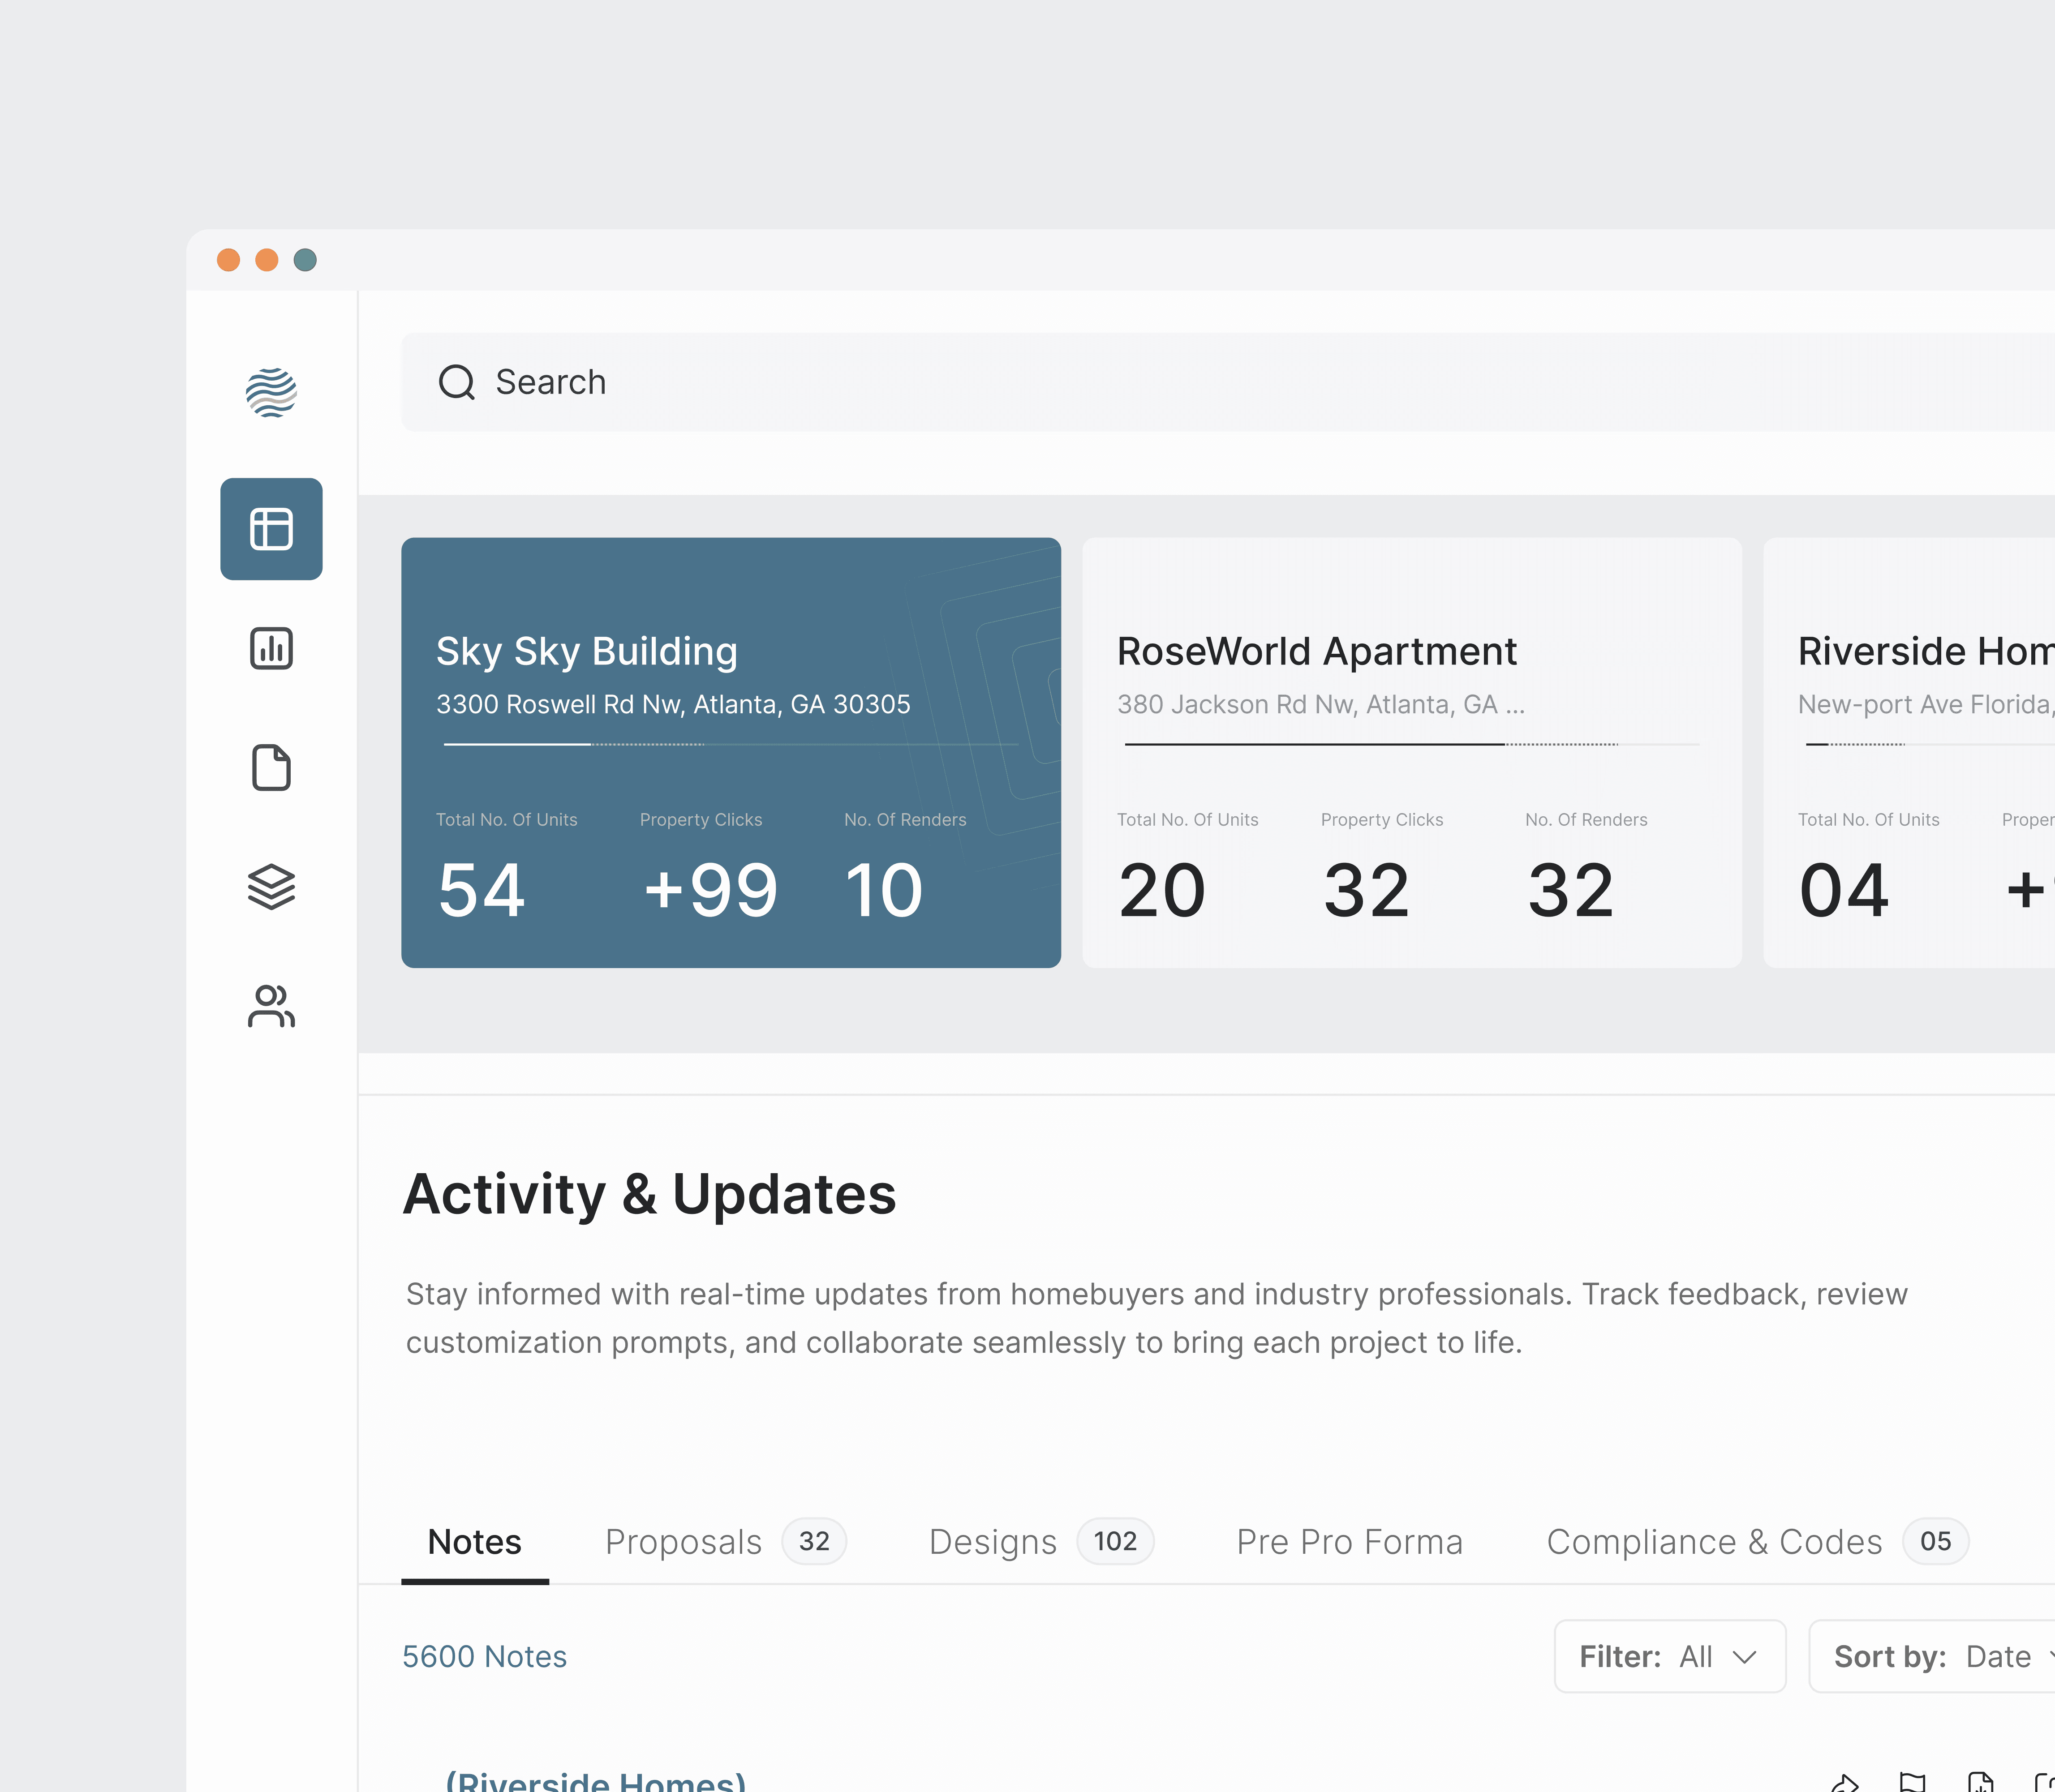Select the Sky Sky Building property card

pos(731,753)
